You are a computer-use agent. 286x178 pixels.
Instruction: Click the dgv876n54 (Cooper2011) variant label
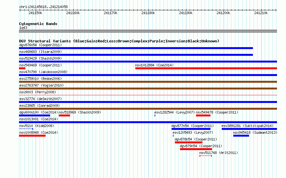(40, 45)
